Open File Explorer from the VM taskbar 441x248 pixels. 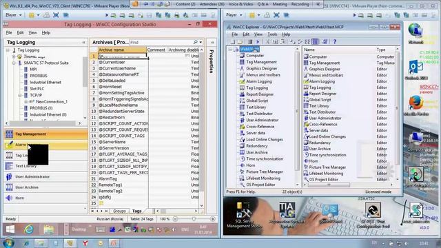tap(48, 229)
